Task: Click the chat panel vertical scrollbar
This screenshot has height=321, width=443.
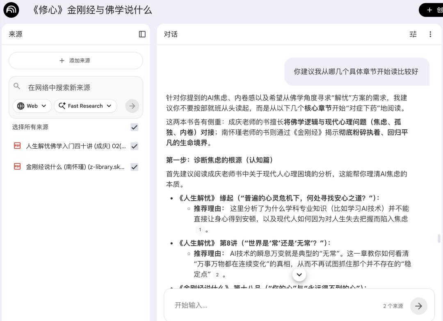Action: click(x=439, y=238)
